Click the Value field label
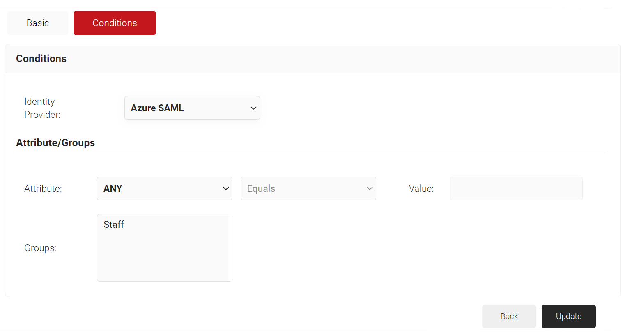Image resolution: width=632 pixels, height=333 pixels. (421, 188)
